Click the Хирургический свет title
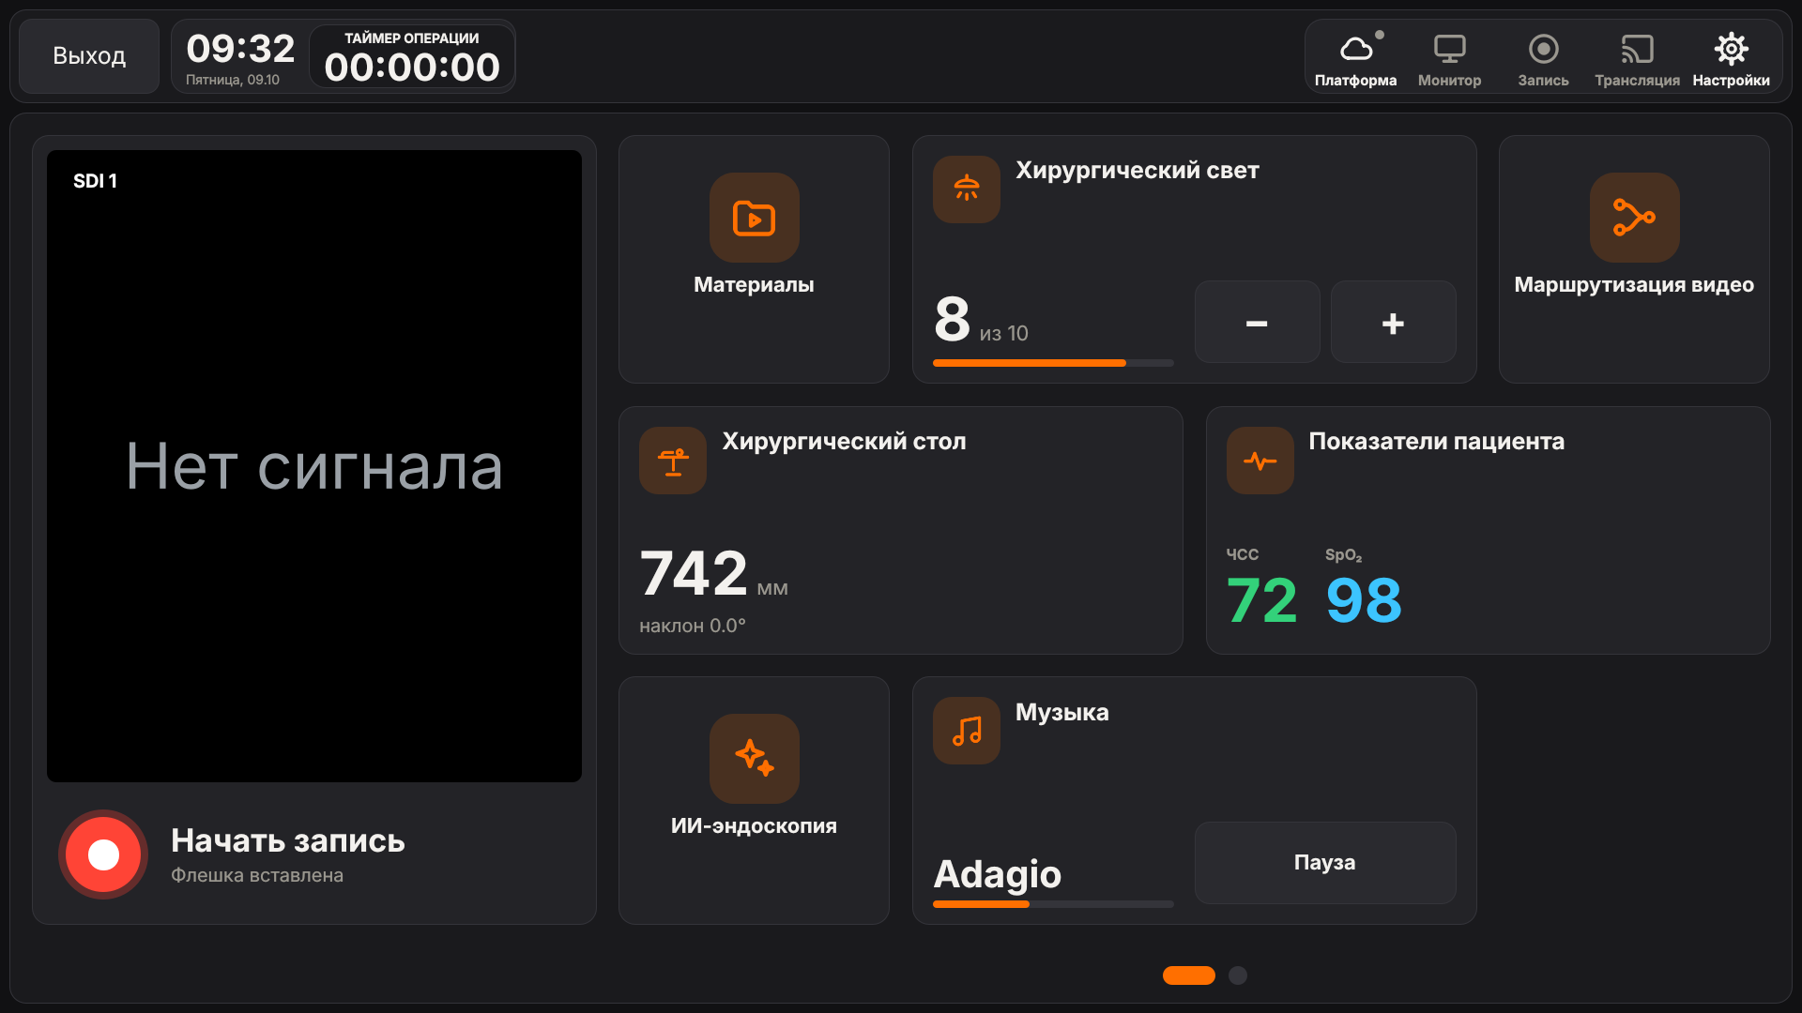Viewport: 1802px width, 1013px height. coord(1138,171)
